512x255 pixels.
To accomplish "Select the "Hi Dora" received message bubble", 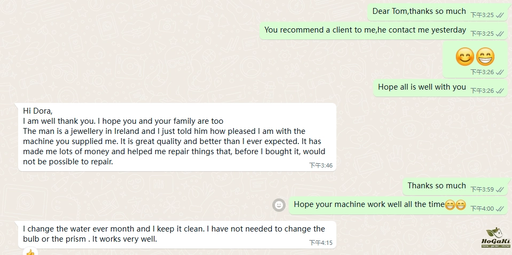I will [176, 137].
